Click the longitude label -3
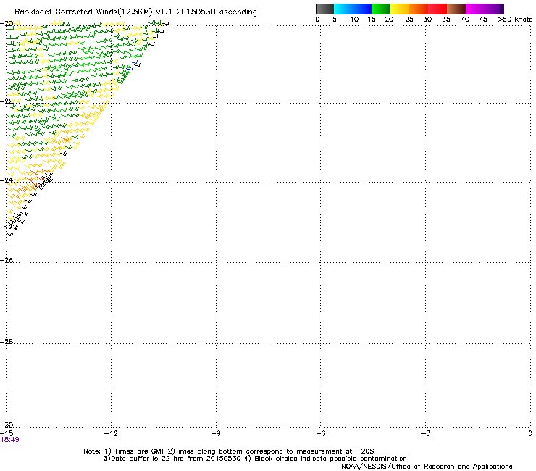The image size is (536, 471). point(425,433)
